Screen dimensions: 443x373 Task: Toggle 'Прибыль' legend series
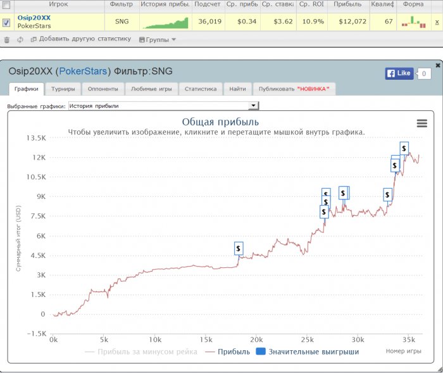click(228, 352)
